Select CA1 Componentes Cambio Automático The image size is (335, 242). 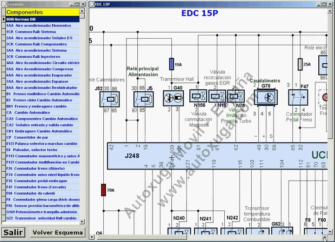[x=43, y=118]
